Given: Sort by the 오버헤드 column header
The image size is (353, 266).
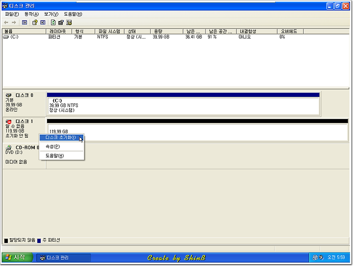Looking at the screenshot, I should tap(290, 31).
